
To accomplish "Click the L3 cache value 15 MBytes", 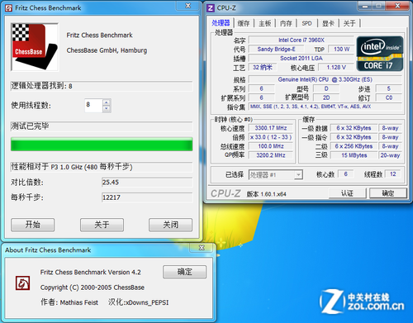I will [354, 155].
